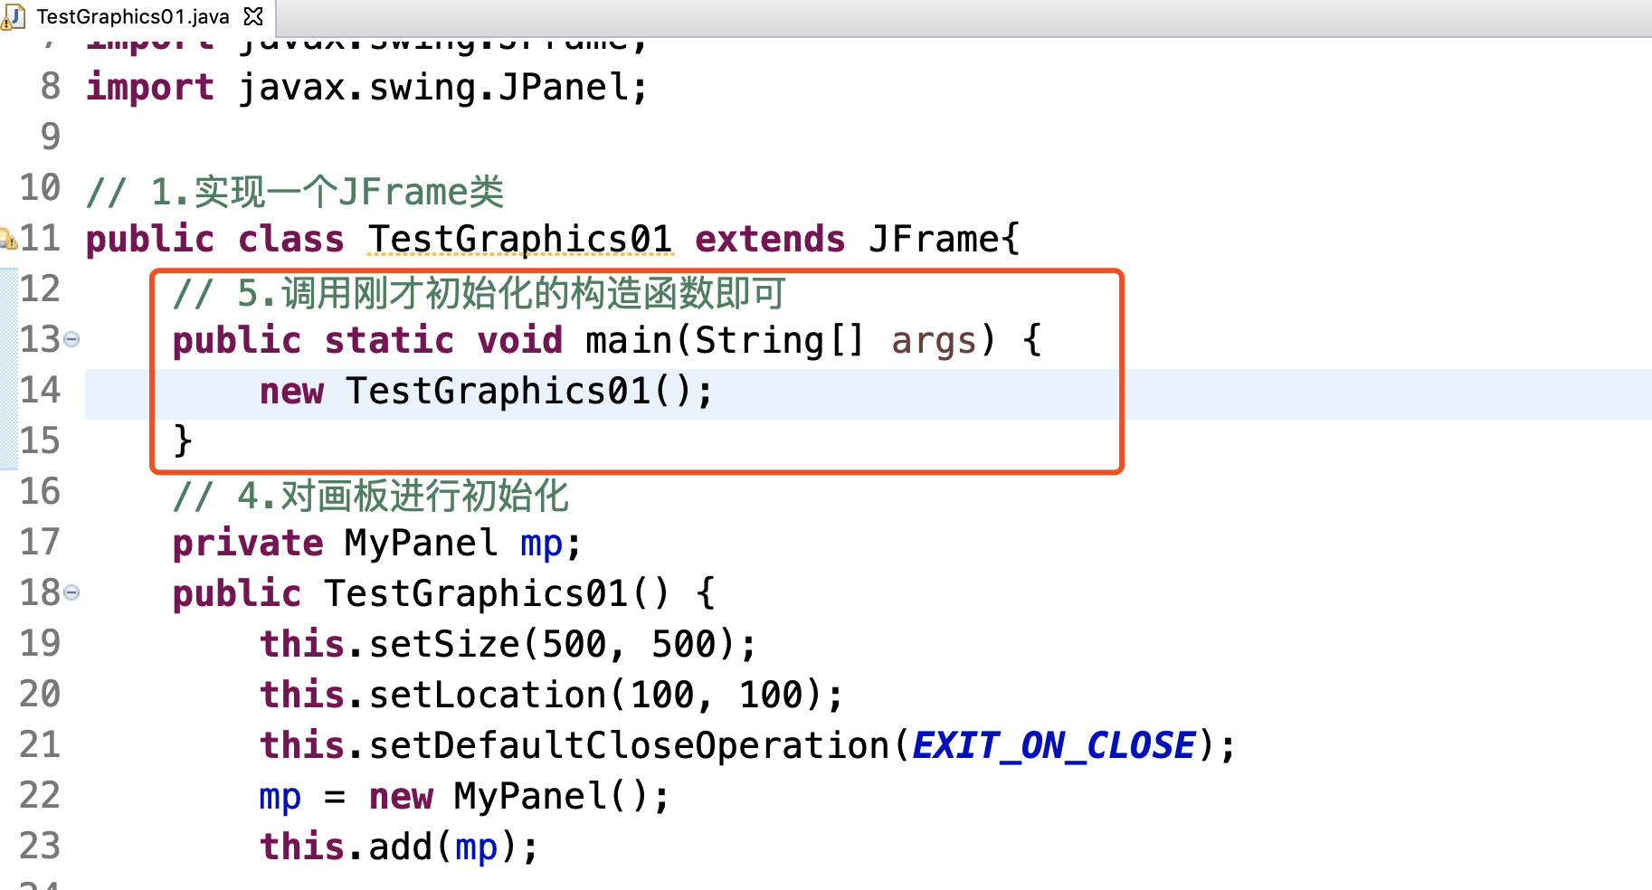Click the closing brace on line 15
The image size is (1652, 890).
pyautogui.click(x=183, y=441)
